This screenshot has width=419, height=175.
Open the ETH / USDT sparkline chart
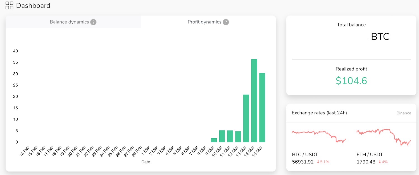tap(384, 136)
